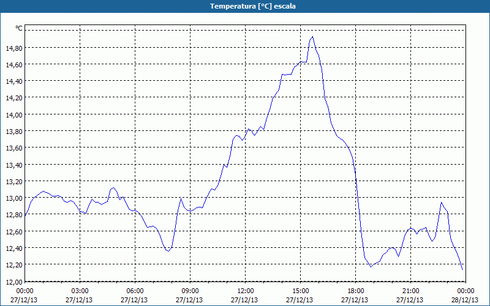The image size is (490, 306).
Task: Select the 13,60 y-axis label
Action: (13, 148)
